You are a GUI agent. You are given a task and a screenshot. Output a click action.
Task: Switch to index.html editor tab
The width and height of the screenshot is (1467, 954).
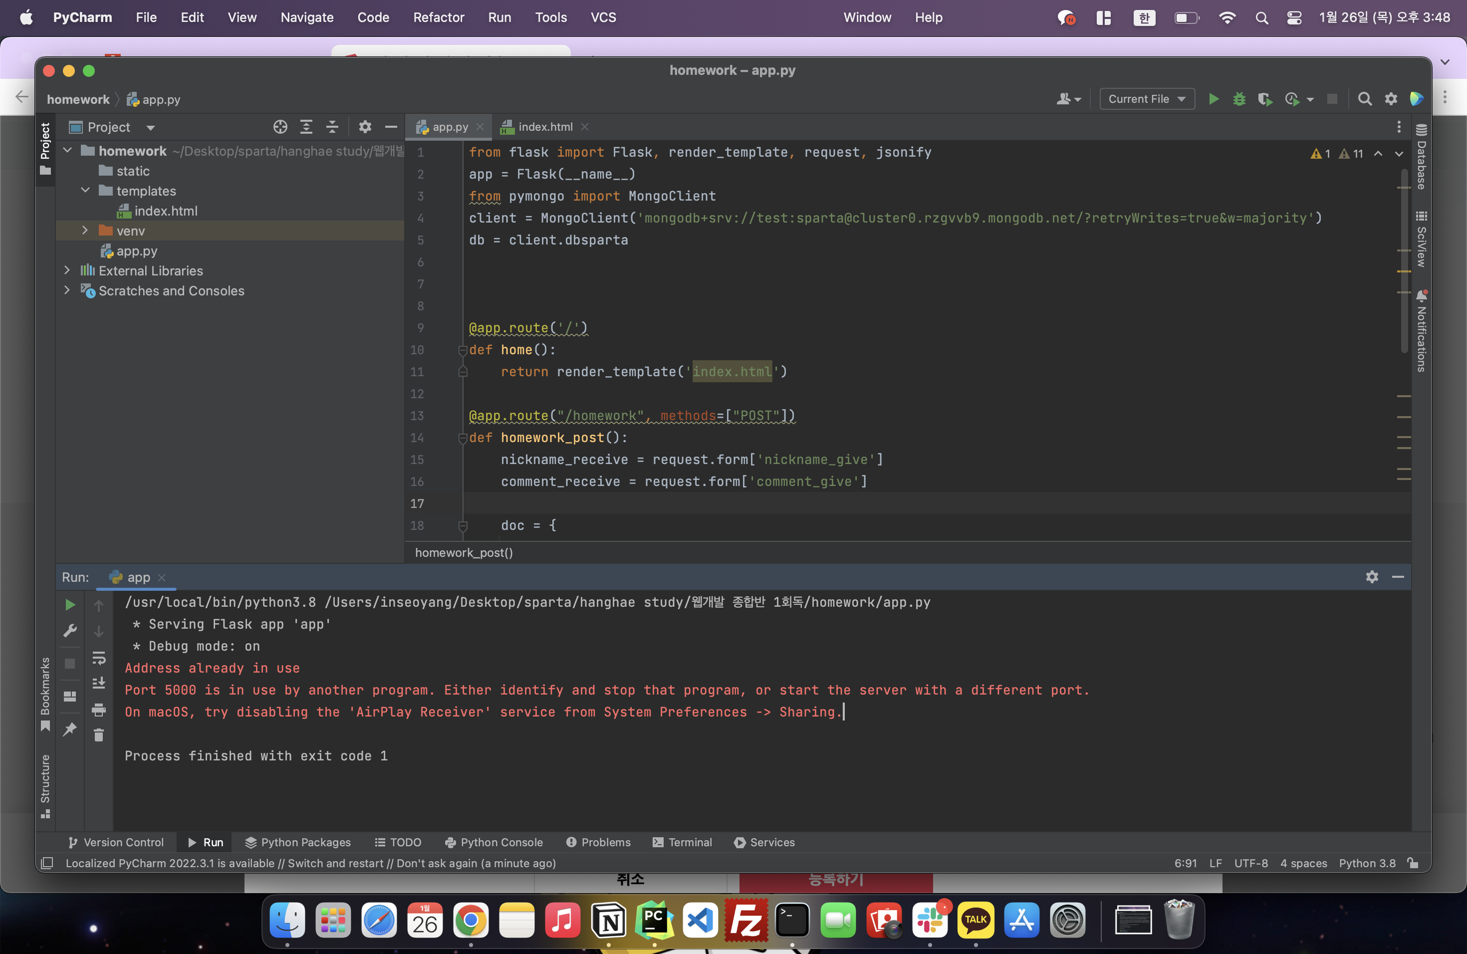tap(545, 127)
